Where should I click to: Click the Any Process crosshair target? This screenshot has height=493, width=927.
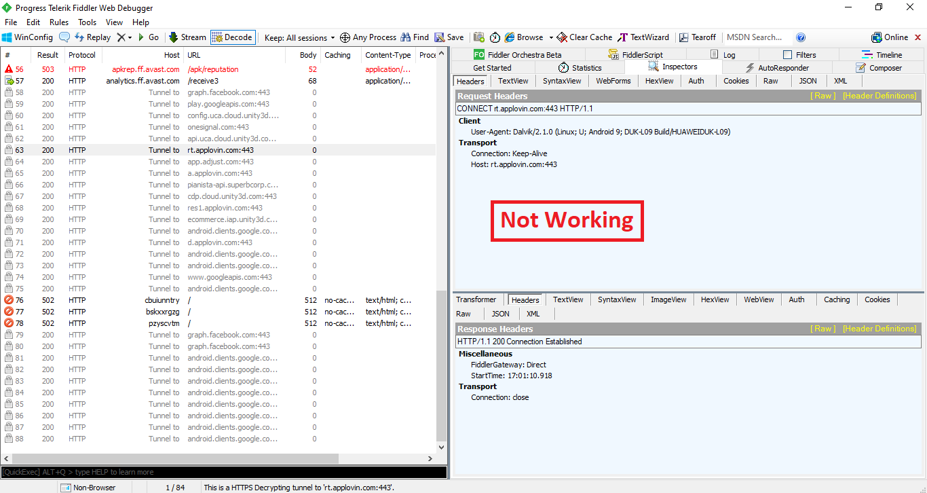pos(368,37)
